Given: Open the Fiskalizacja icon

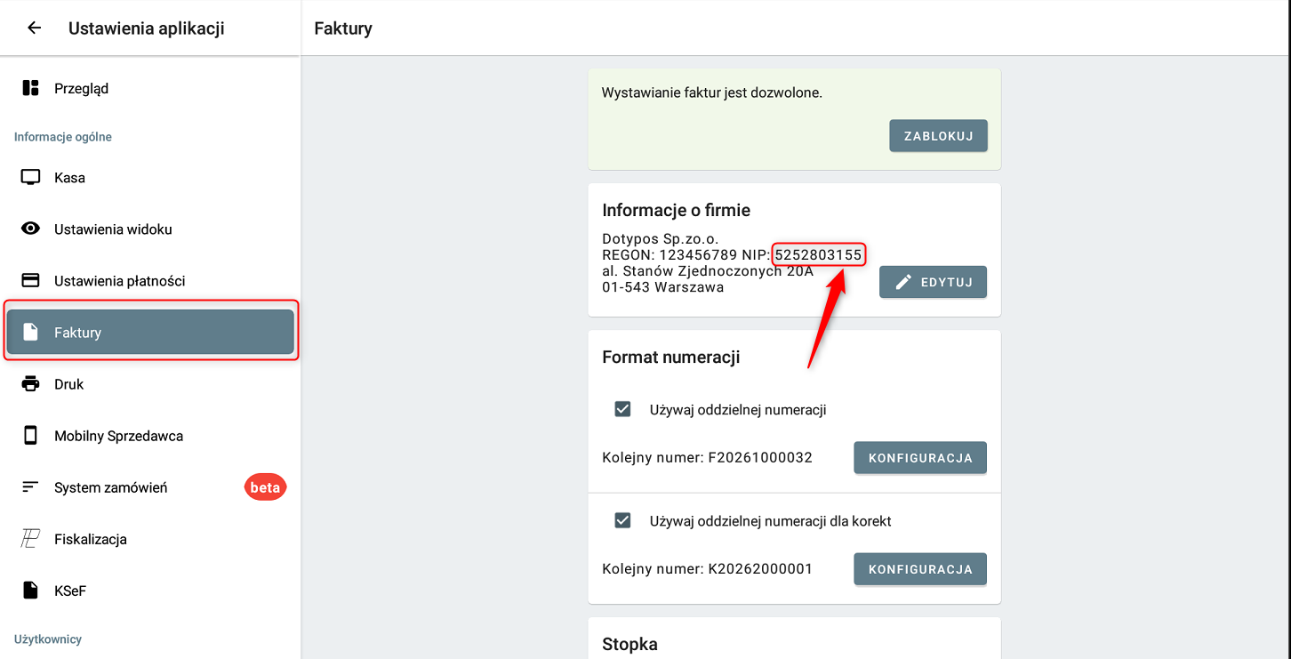Looking at the screenshot, I should 30,539.
